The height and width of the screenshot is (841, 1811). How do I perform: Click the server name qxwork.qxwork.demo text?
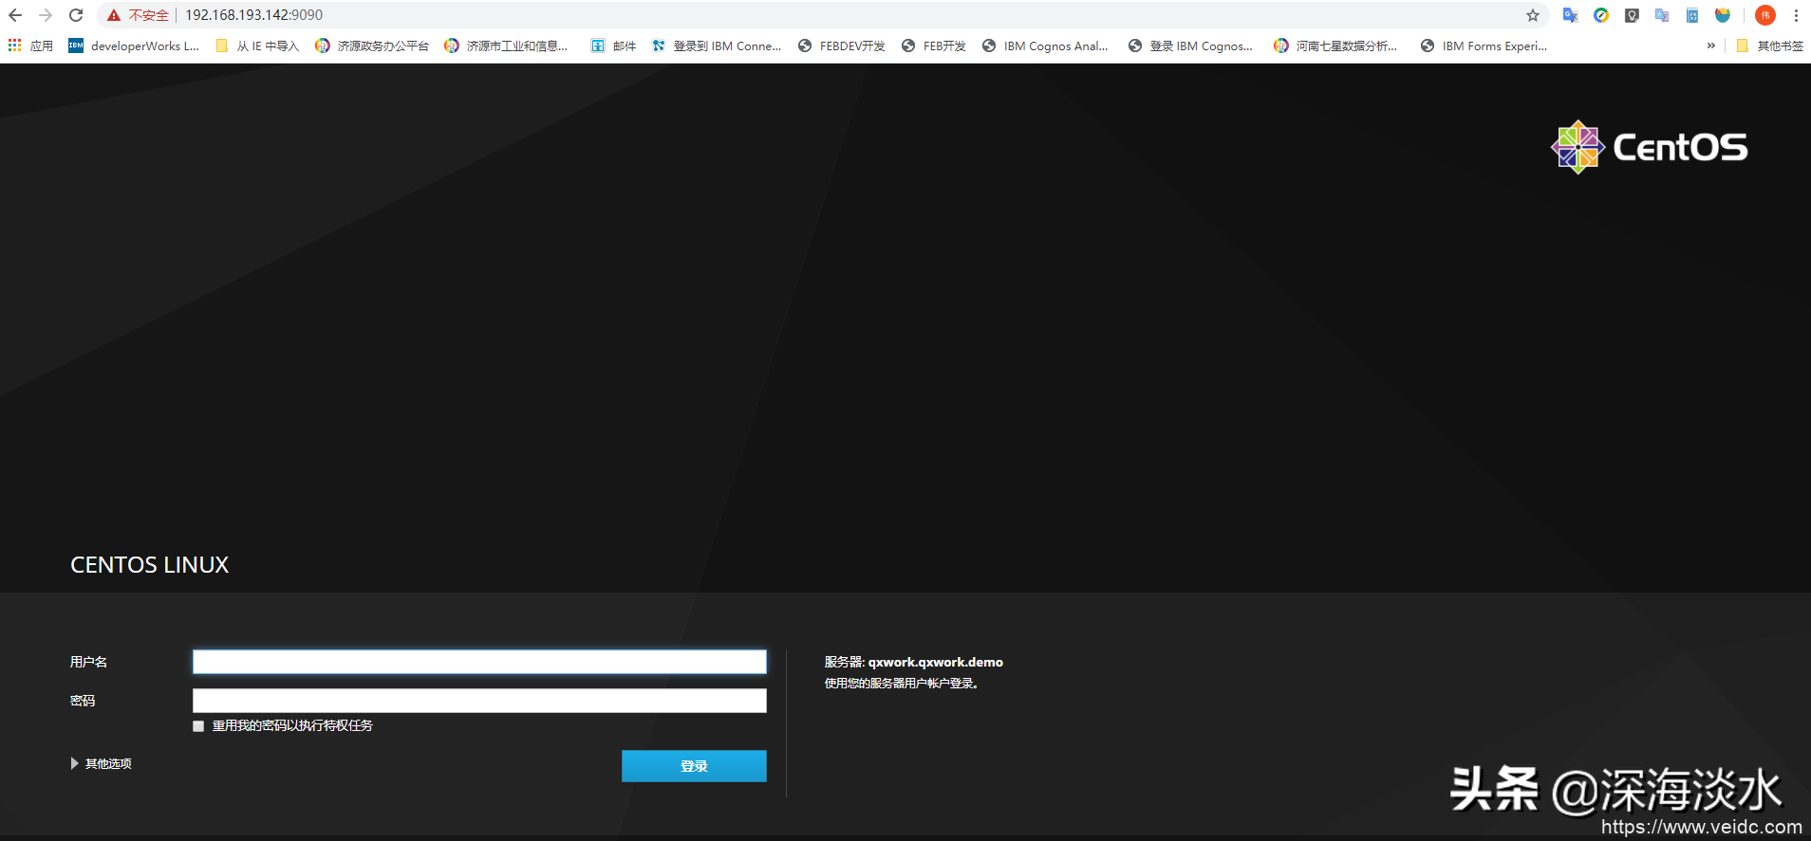tap(936, 662)
